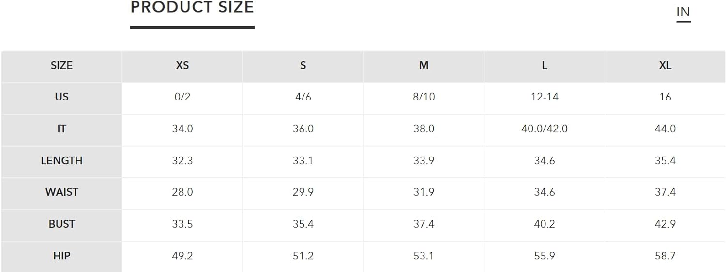The height and width of the screenshot is (272, 726).
Task: Click the XL hip value 58.7
Action: pyautogui.click(x=665, y=256)
